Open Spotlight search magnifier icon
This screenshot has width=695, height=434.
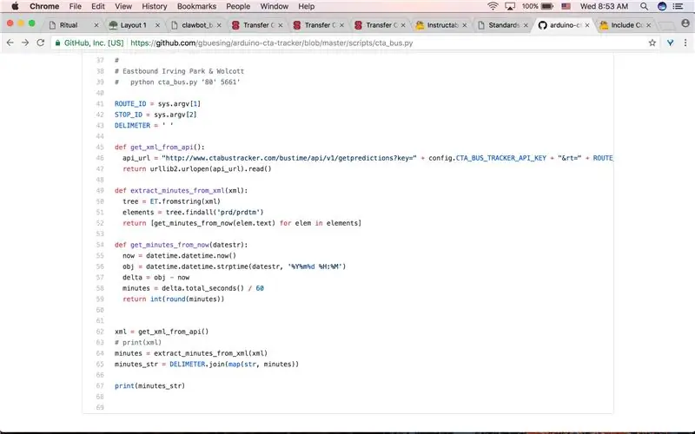click(x=644, y=6)
